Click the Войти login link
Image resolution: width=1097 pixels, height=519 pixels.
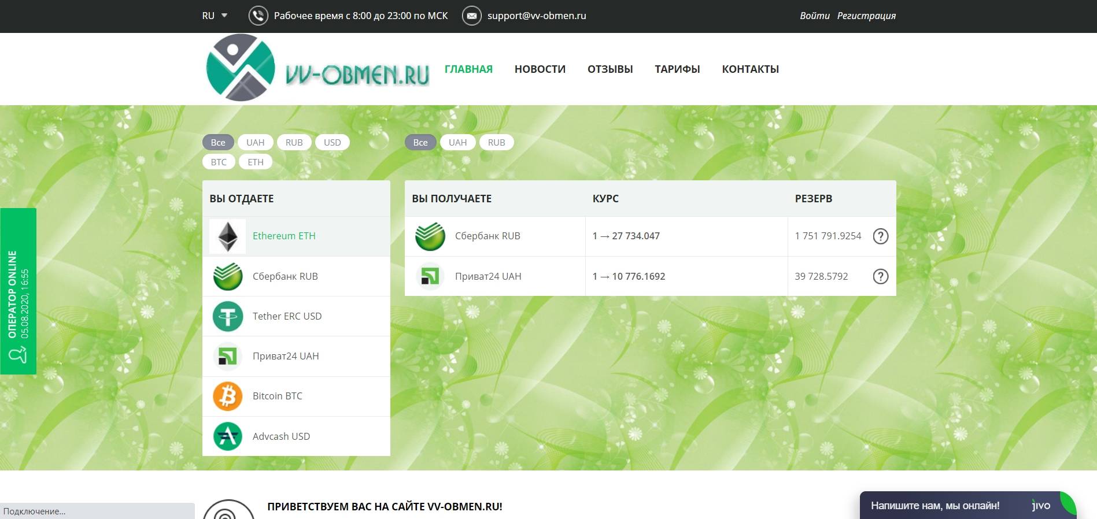(x=815, y=16)
